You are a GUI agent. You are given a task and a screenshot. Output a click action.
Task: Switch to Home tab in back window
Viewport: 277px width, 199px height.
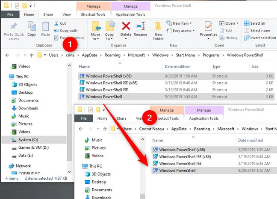(x=29, y=14)
